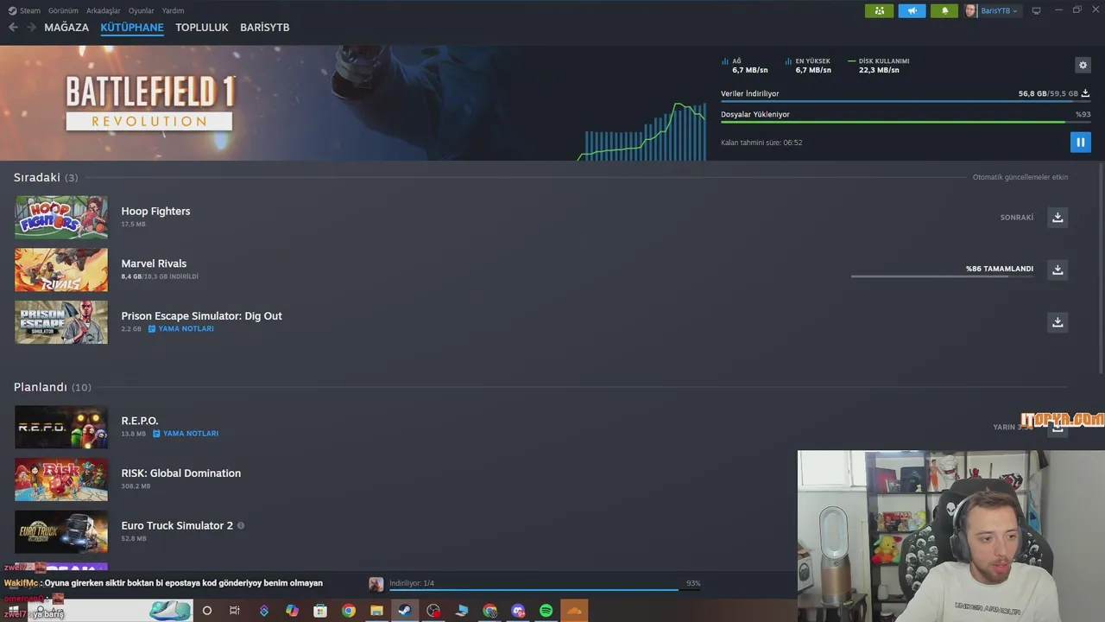Click the download speed graph
This screenshot has width=1105, height=622.
click(x=642, y=131)
